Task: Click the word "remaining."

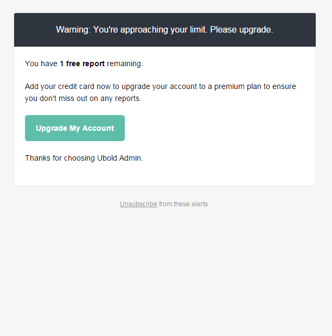Action: coord(125,64)
